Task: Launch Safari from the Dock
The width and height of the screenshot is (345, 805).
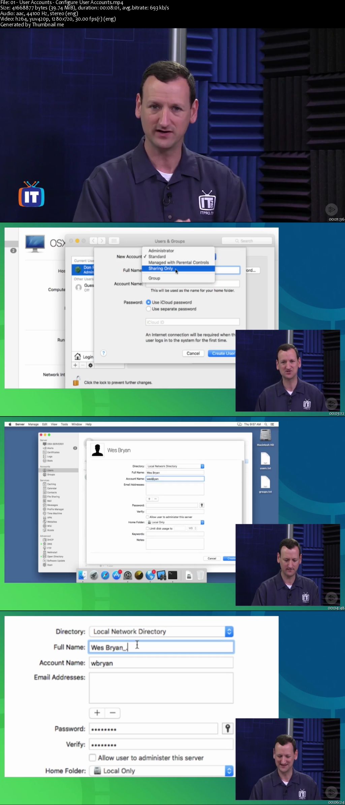Action: pyautogui.click(x=105, y=575)
